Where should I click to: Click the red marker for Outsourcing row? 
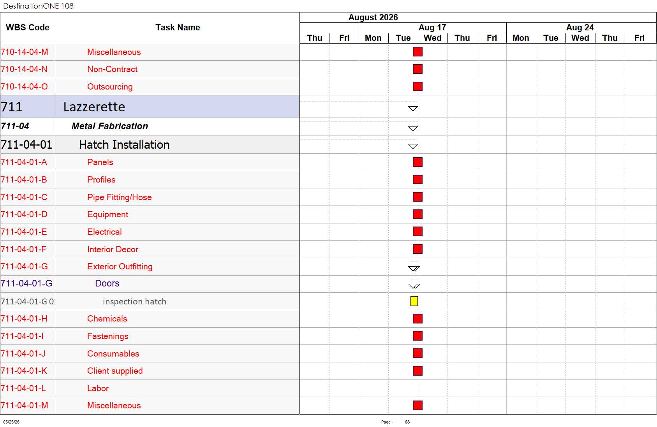point(417,86)
